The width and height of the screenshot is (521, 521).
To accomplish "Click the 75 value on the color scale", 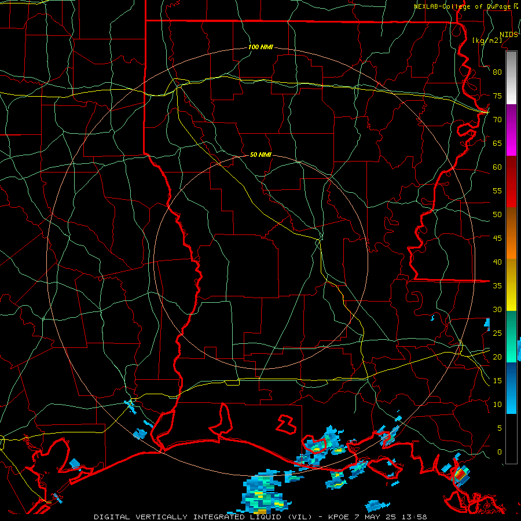I will coord(497,96).
